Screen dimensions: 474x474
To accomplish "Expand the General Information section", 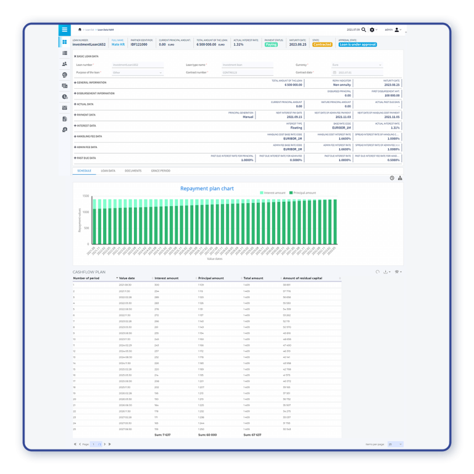I will [x=90, y=82].
